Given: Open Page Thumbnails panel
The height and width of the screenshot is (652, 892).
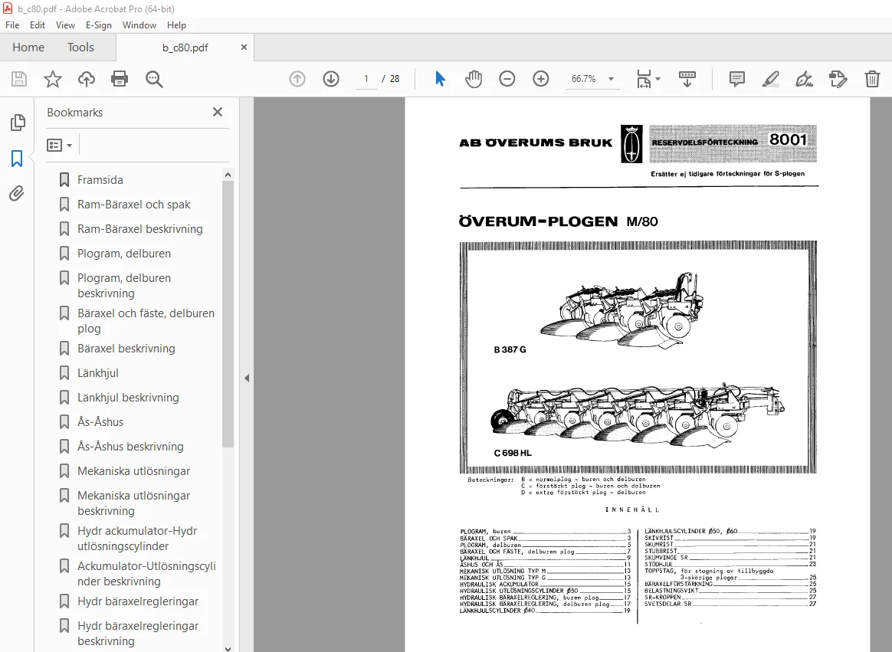Looking at the screenshot, I should [18, 123].
